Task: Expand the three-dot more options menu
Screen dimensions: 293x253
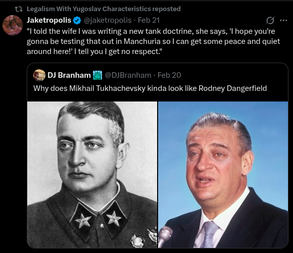Action: pyautogui.click(x=283, y=20)
